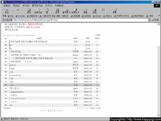Open post 63 '안녕 머리야'
Viewport: 161px width, 121px height.
pyautogui.click(x=21, y=62)
